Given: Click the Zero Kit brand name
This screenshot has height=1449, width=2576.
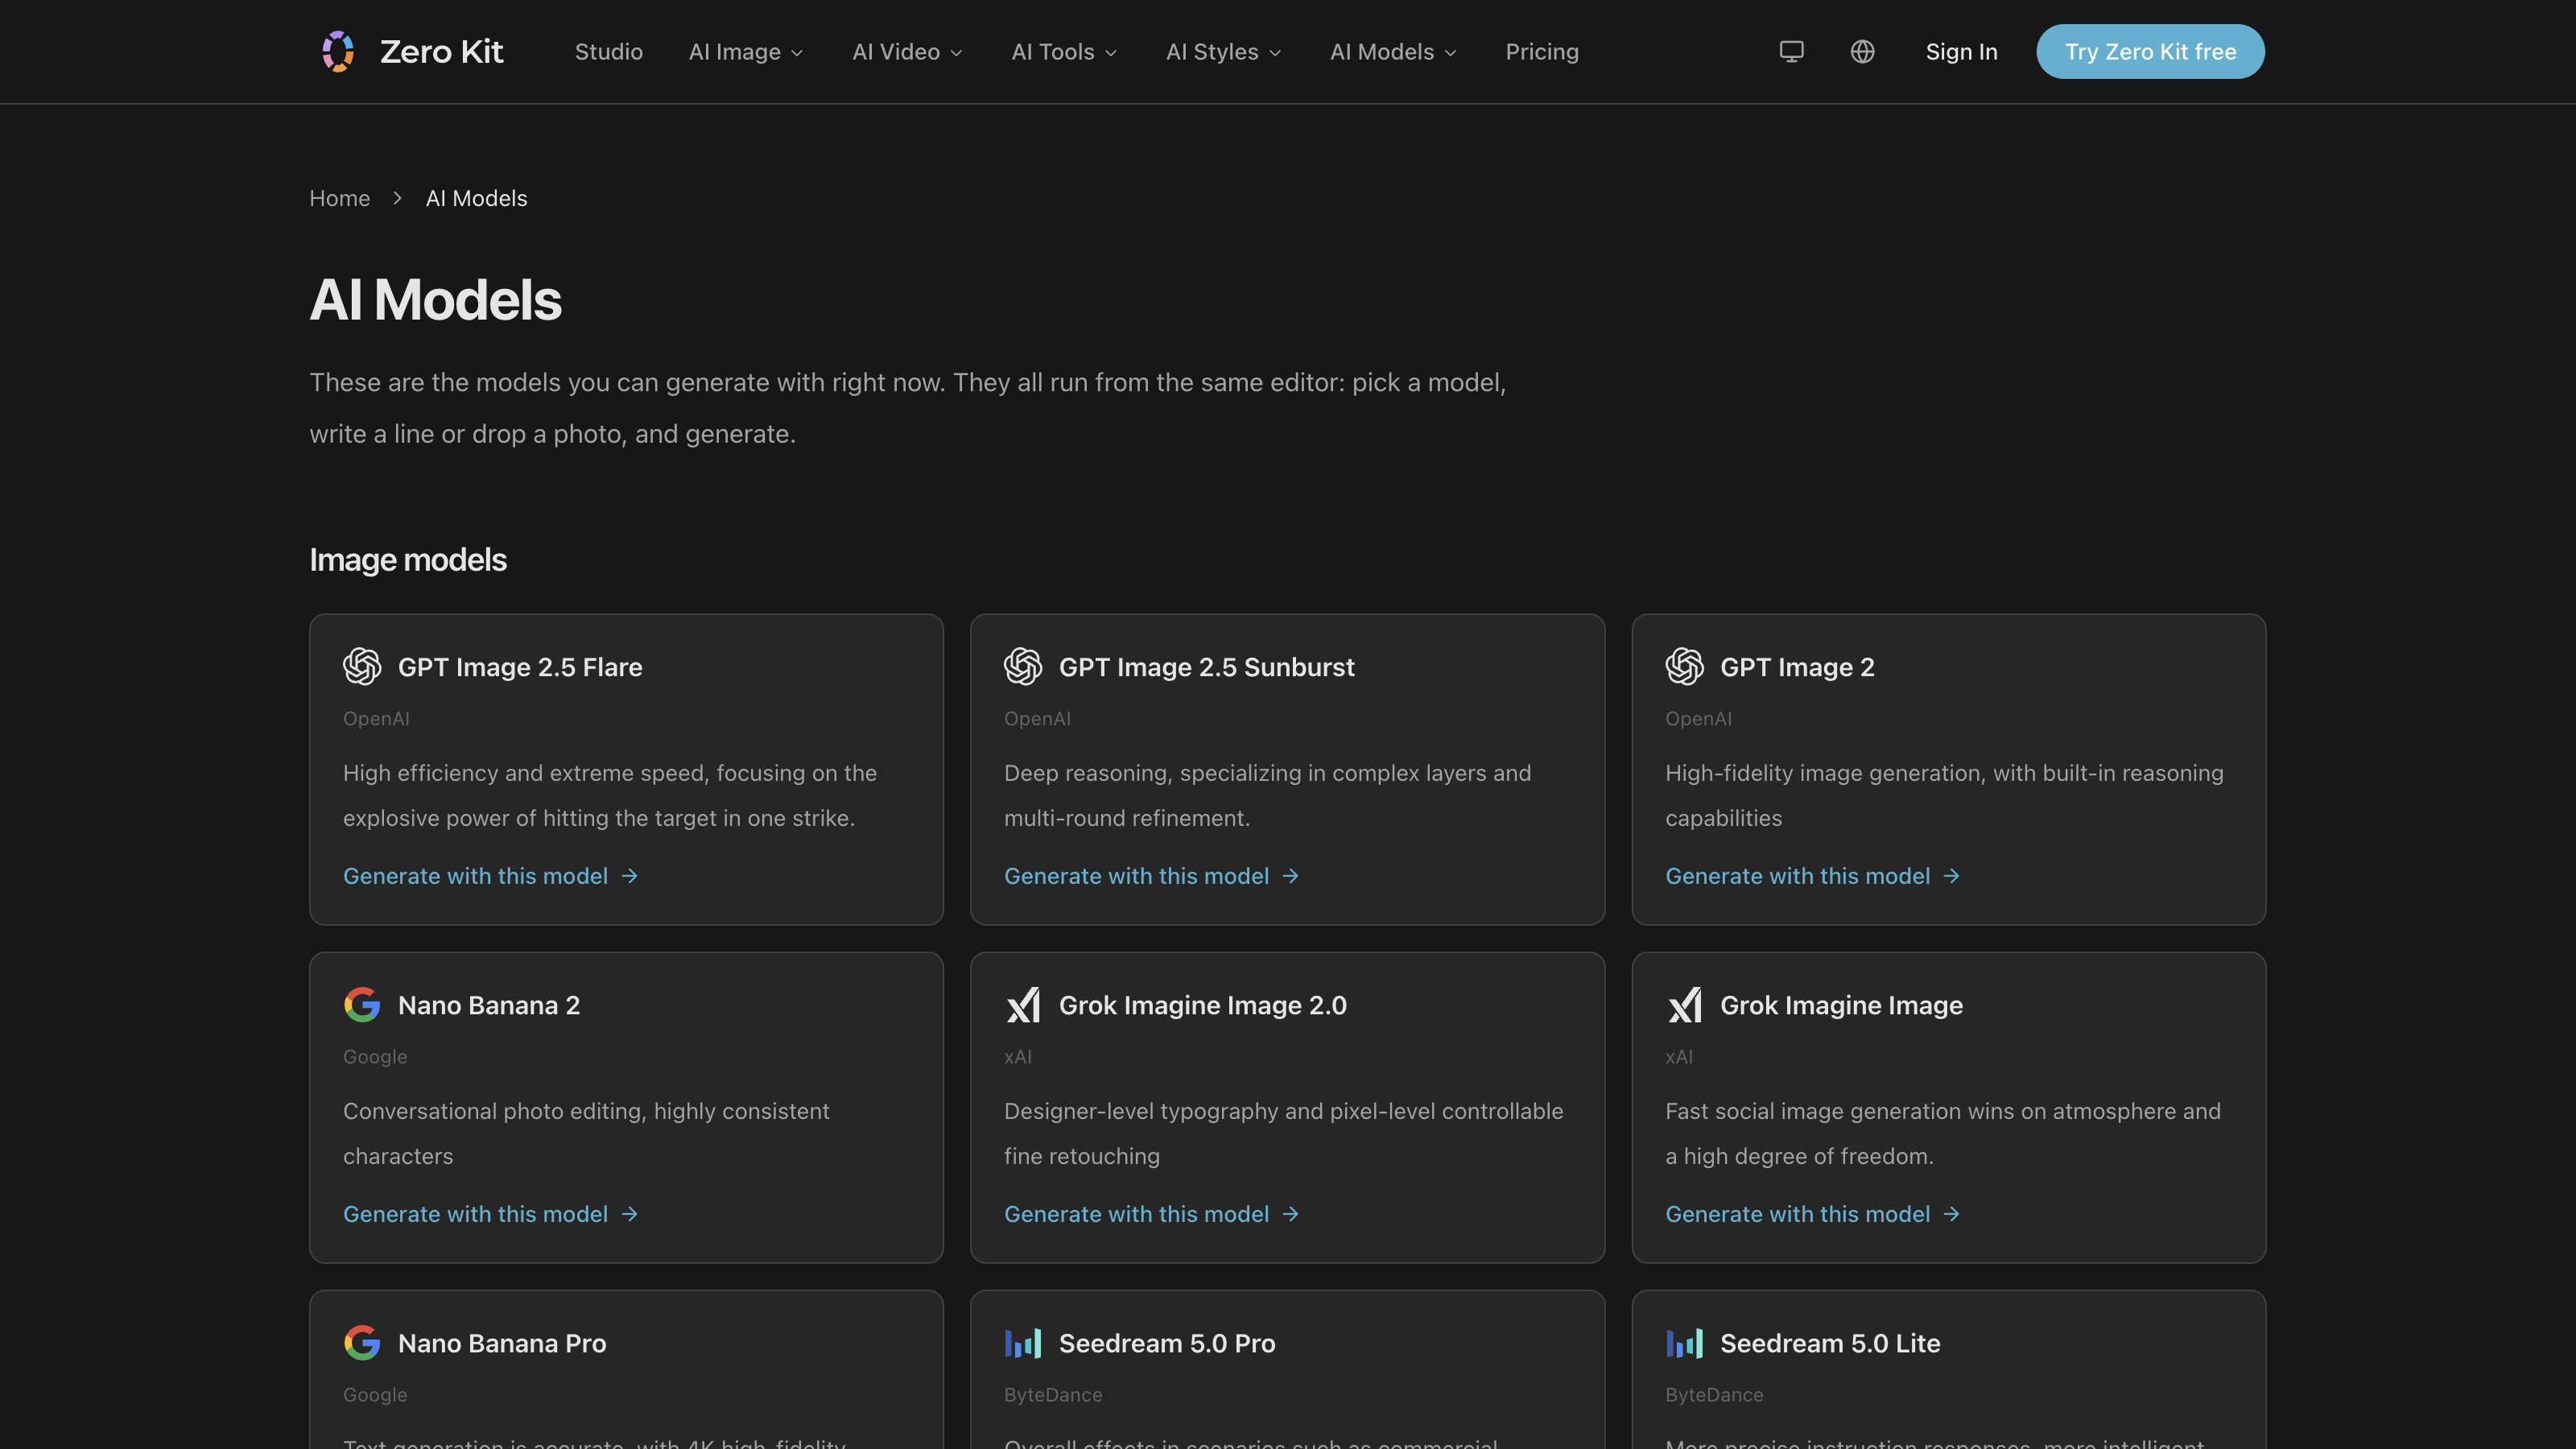Looking at the screenshot, I should pyautogui.click(x=441, y=51).
